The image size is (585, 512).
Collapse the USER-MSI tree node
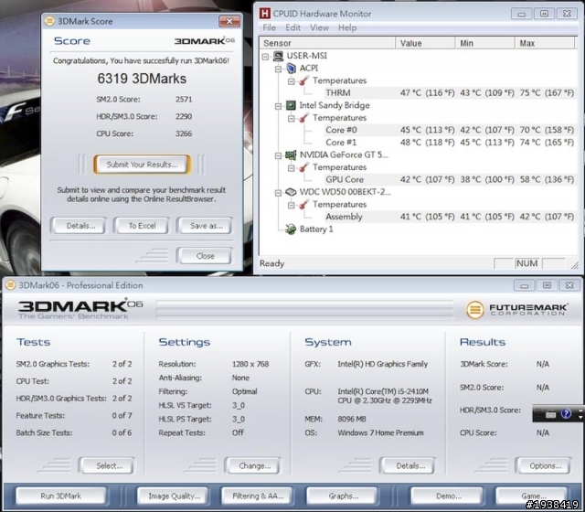tap(265, 57)
